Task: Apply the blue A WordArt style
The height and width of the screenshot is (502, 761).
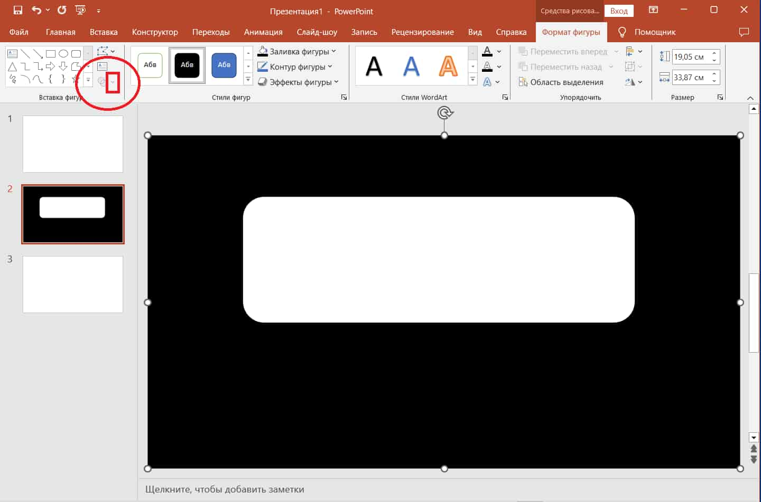Action: pos(411,66)
